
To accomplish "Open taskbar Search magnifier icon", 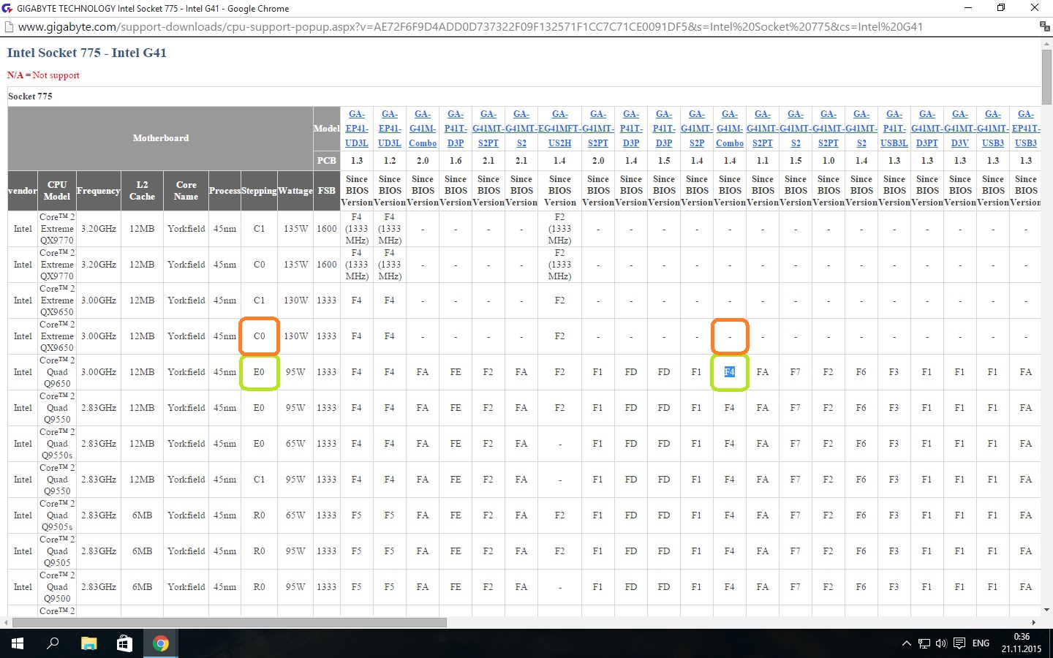I will click(53, 643).
